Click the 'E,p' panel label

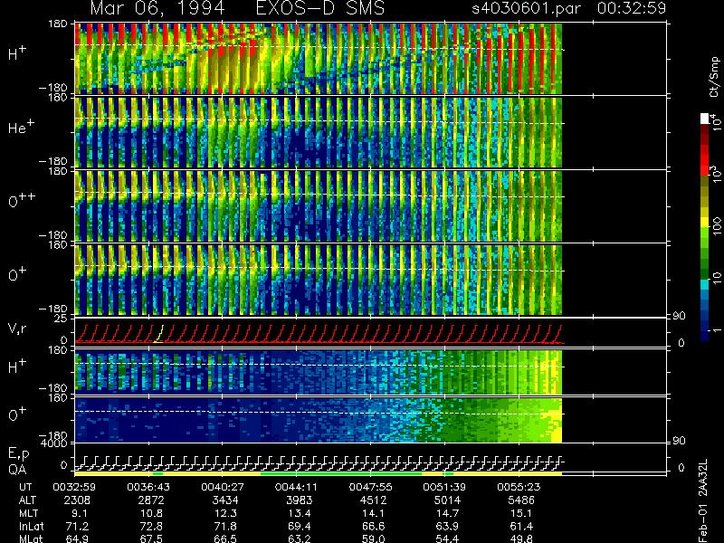pos(18,454)
